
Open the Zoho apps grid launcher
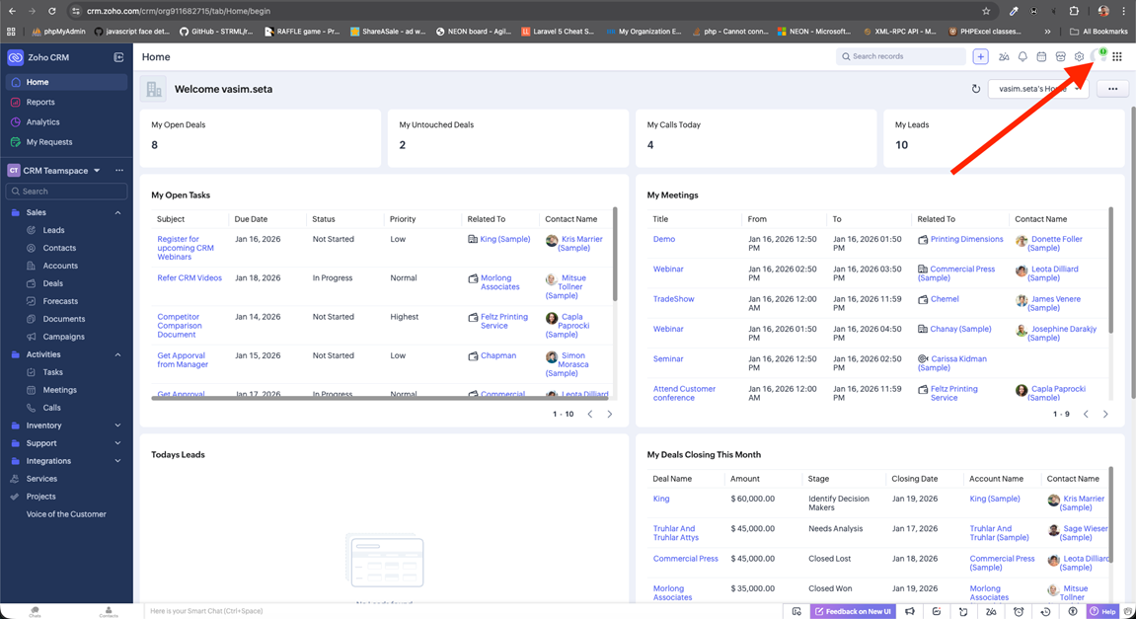point(1117,57)
